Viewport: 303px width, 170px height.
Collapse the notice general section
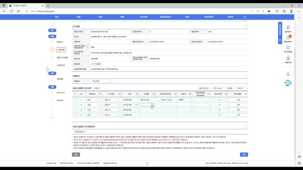[246, 26]
